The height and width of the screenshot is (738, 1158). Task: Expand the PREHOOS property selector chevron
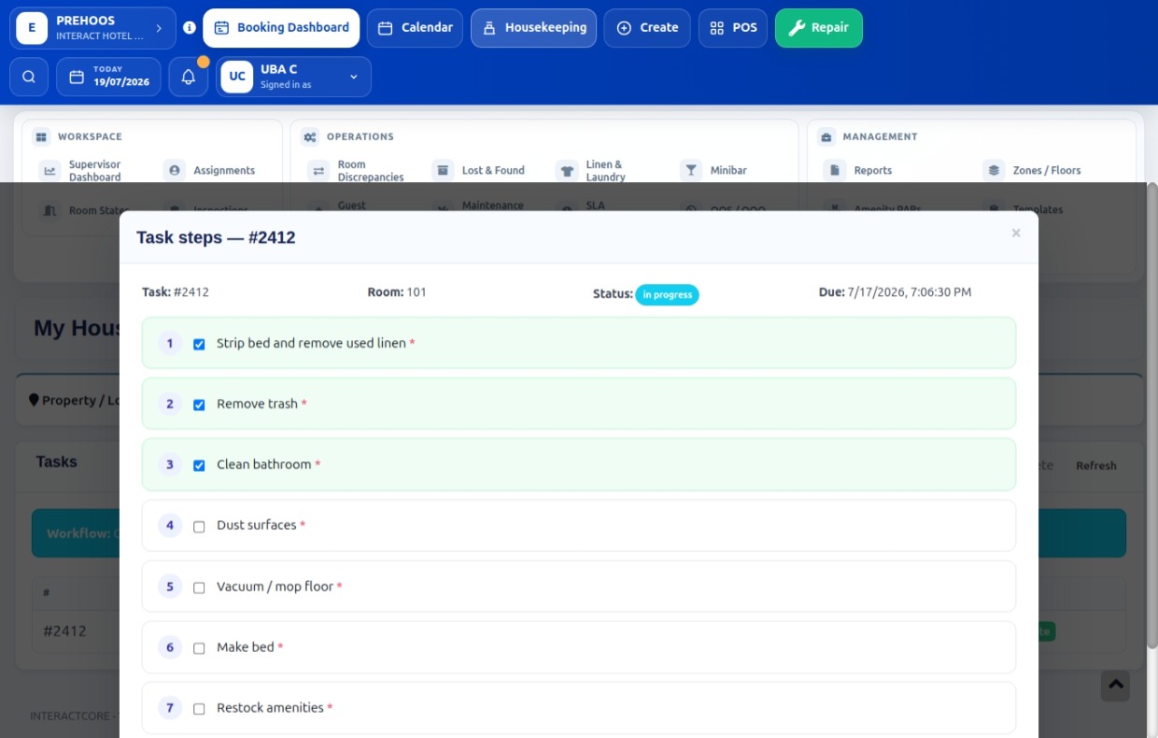coord(159,28)
